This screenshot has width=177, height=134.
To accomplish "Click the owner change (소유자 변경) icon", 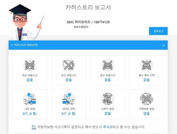I will 108,99.
